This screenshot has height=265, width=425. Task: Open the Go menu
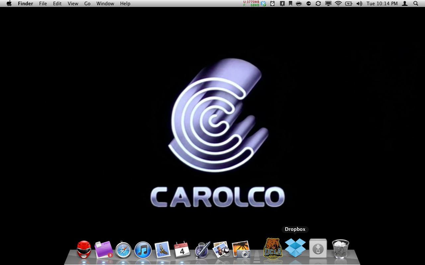tap(87, 4)
